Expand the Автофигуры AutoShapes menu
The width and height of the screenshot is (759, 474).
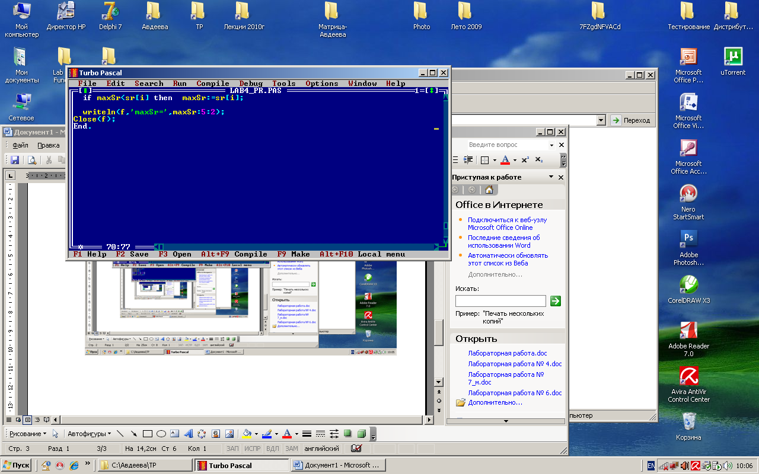[x=88, y=434]
